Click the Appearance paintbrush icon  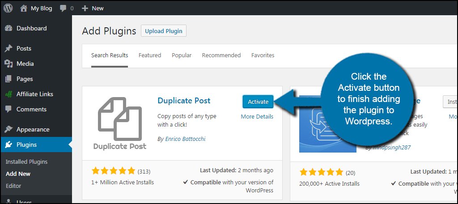9,129
